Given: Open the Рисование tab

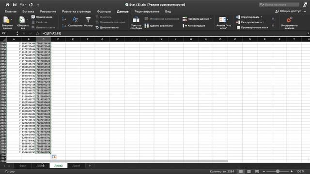Looking at the screenshot, I should pos(48,12).
